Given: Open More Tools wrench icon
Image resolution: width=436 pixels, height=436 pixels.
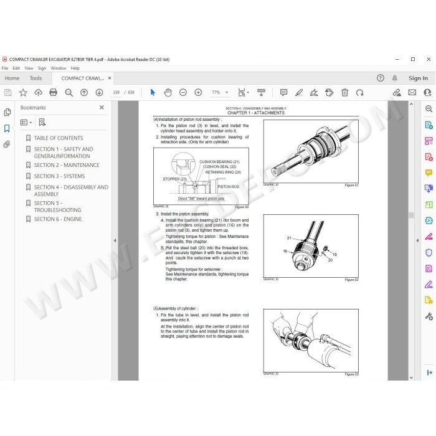Looking at the screenshot, I should [x=429, y=316].
